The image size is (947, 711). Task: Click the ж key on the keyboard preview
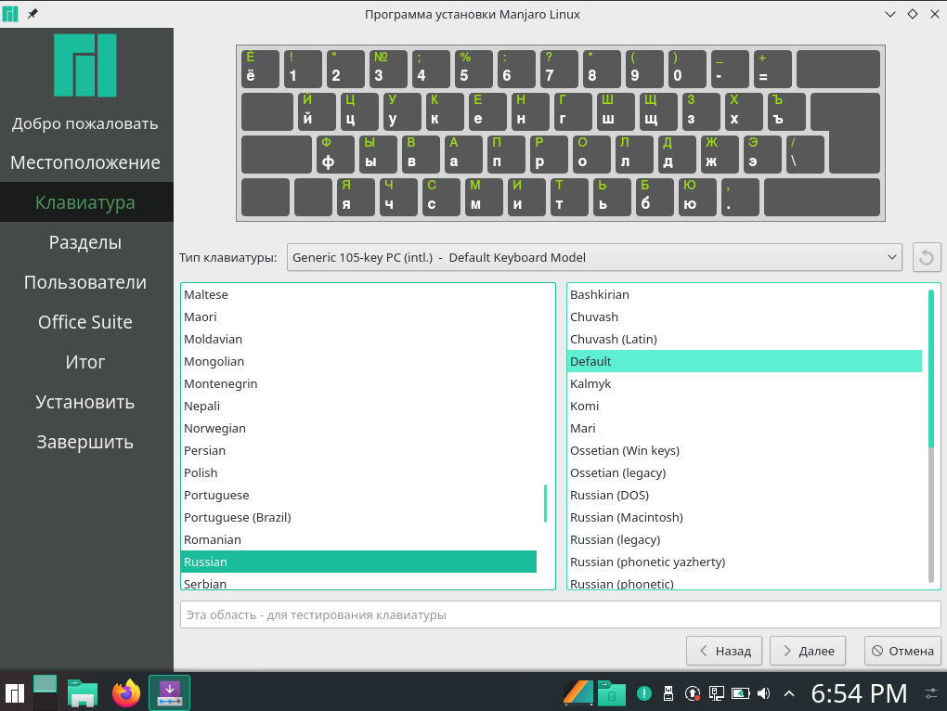(x=720, y=154)
